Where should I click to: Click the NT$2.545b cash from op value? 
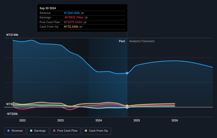pos(71,27)
